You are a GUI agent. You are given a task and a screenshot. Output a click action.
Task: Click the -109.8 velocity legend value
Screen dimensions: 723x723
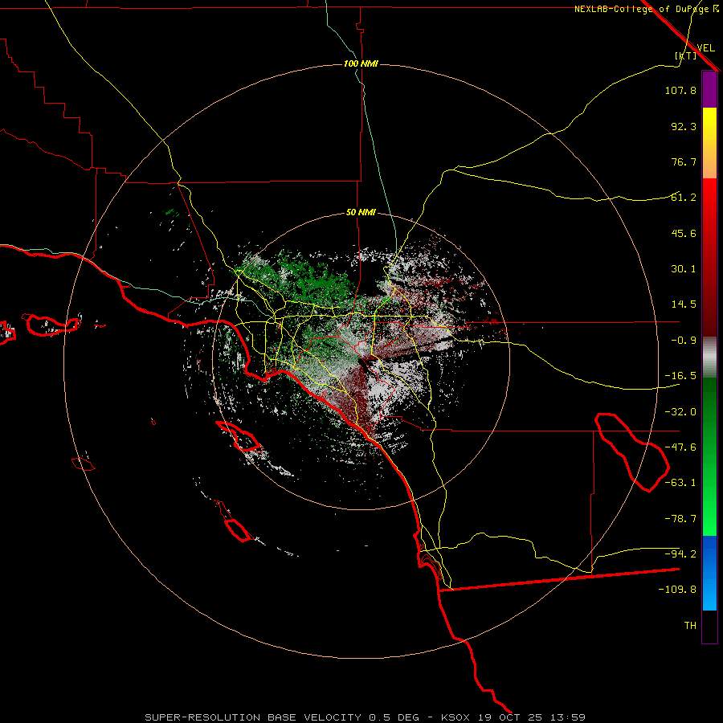coord(677,590)
